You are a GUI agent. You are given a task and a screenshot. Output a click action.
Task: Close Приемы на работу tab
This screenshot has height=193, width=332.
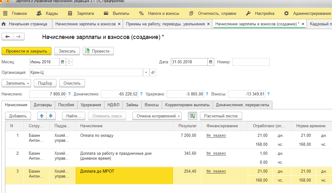(x=208, y=24)
